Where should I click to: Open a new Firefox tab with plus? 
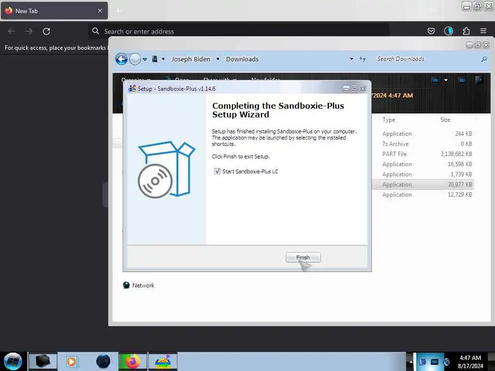[118, 11]
